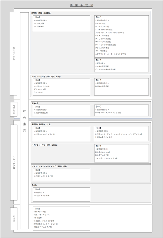Screen dimensions: 163x238
Task: Click the entry 味の素ヘルス・アンド・ニュートリション・ノースアメリカ社
Action: point(119,134)
